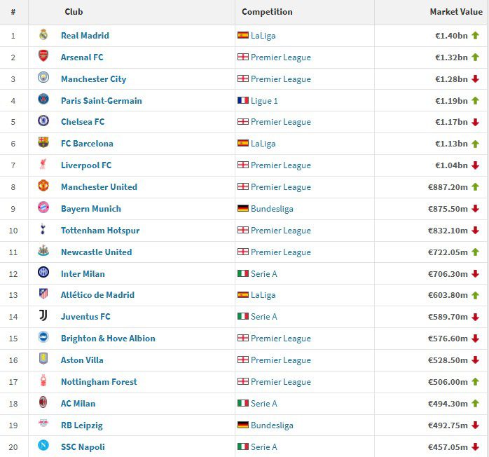
Task: Click the Manchester City crest icon
Action: click(x=43, y=79)
